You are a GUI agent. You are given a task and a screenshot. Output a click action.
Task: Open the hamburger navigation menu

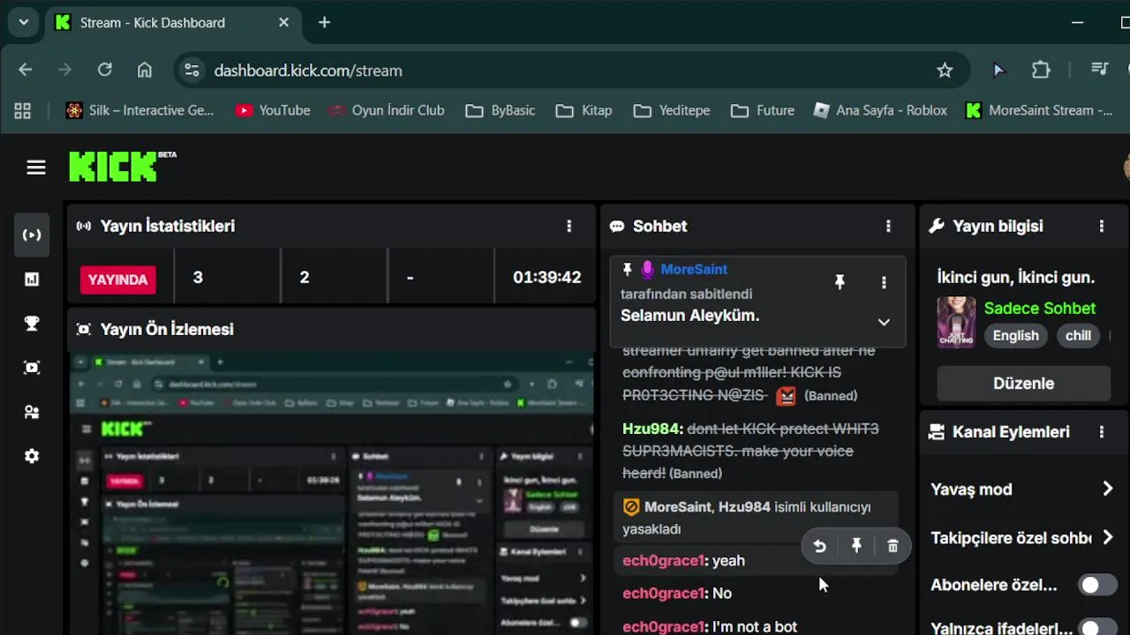tap(36, 168)
